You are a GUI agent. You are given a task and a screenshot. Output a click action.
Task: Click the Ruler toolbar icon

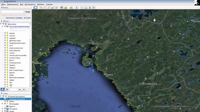coord(77,7)
